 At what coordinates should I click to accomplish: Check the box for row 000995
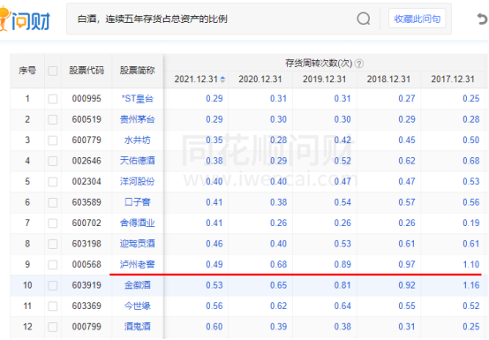(x=53, y=99)
